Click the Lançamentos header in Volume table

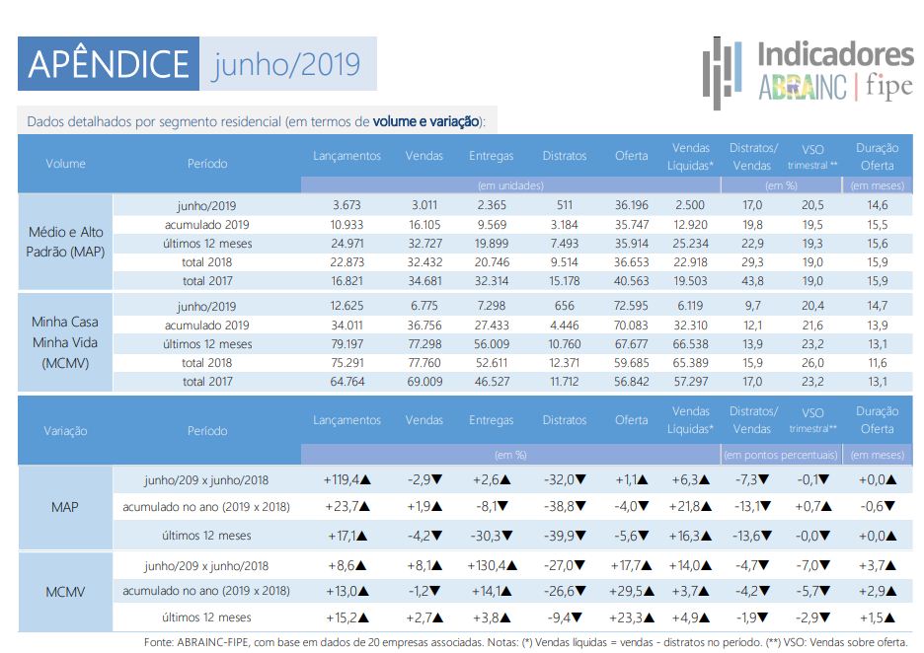coord(346,156)
